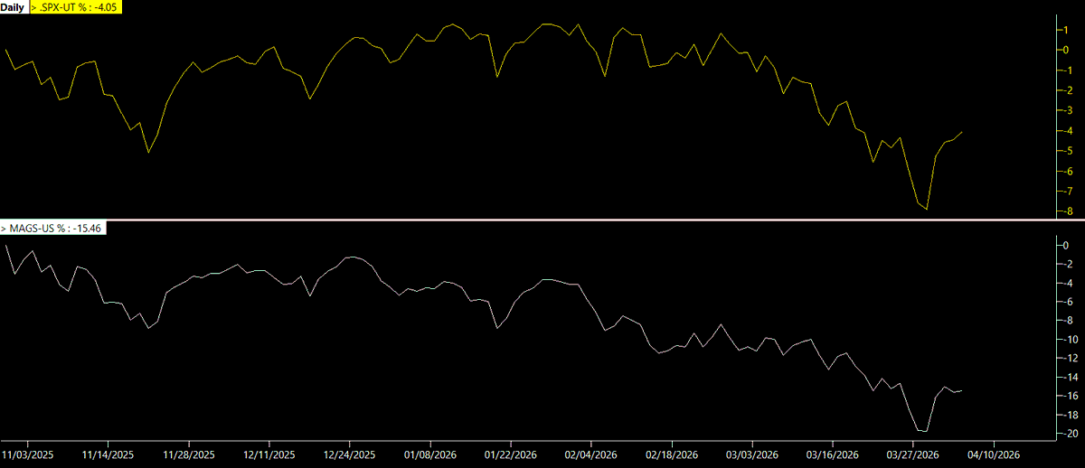This screenshot has width=1085, height=468.
Task: Click the 11/14/2025 date label
Action: [x=108, y=455]
